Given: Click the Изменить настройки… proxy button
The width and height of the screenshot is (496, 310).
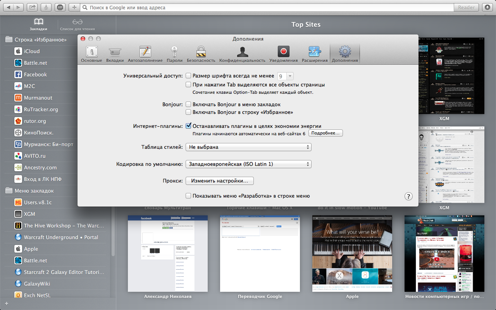Looking at the screenshot, I should tap(219, 181).
